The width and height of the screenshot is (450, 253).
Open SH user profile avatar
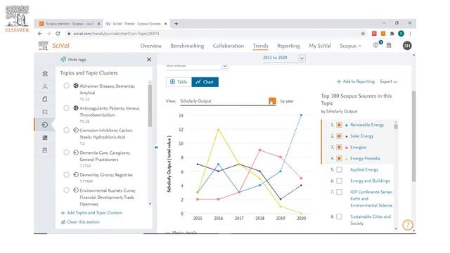407,45
